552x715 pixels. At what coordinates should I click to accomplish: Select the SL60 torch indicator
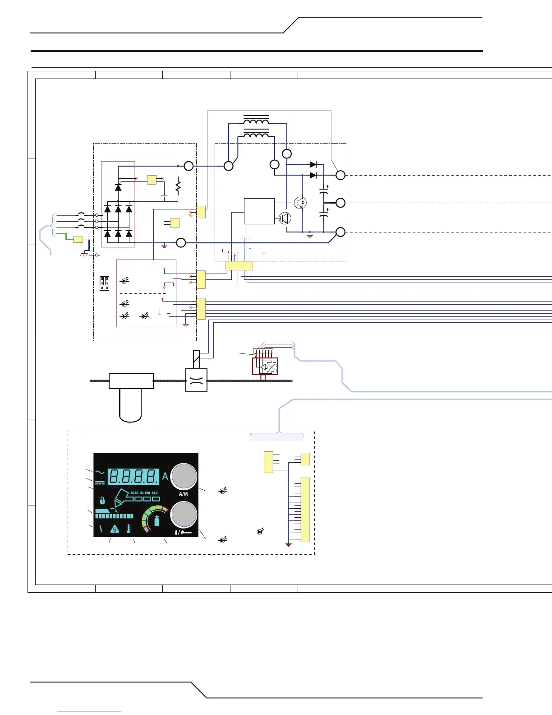click(x=134, y=493)
